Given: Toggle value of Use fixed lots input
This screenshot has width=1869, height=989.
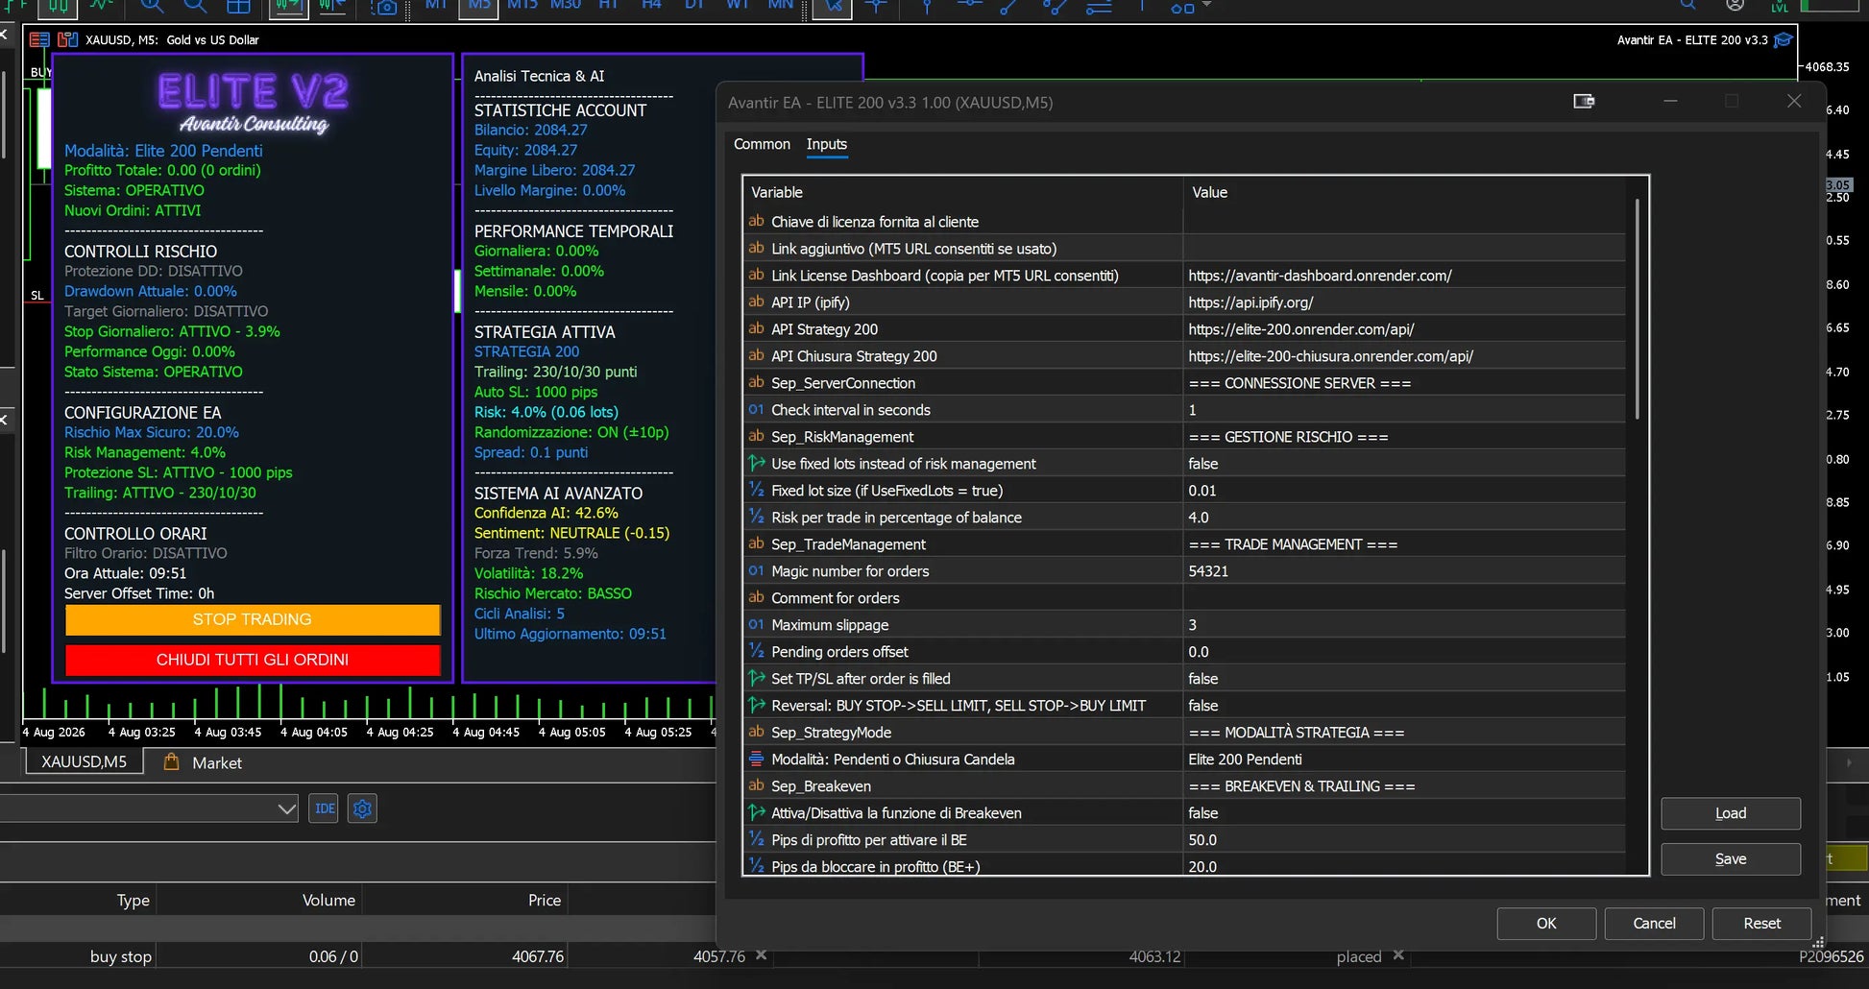Looking at the screenshot, I should click(x=1404, y=464).
